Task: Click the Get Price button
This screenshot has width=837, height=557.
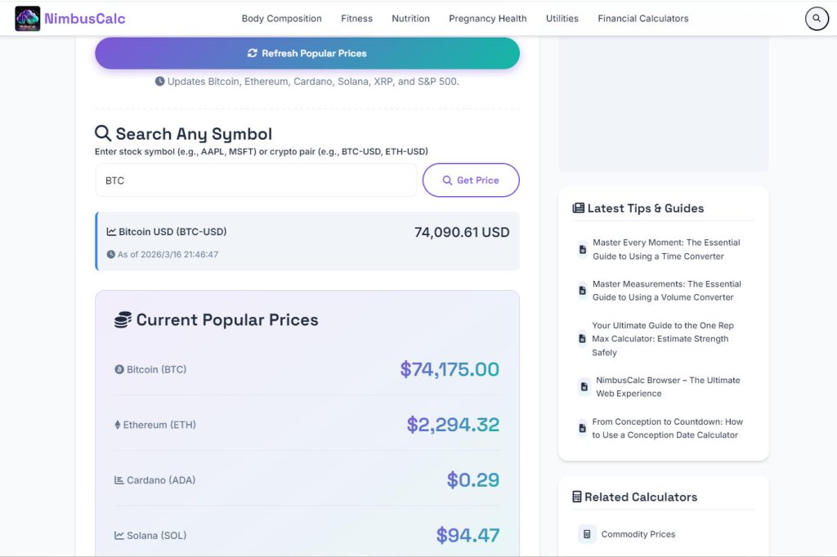Action: point(471,180)
